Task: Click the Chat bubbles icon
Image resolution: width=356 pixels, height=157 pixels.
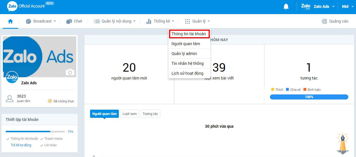Action: point(69,21)
